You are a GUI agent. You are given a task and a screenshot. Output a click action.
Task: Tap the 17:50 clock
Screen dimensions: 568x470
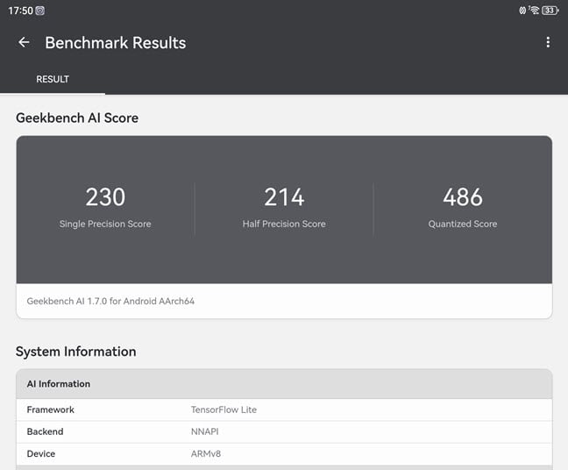click(x=21, y=11)
